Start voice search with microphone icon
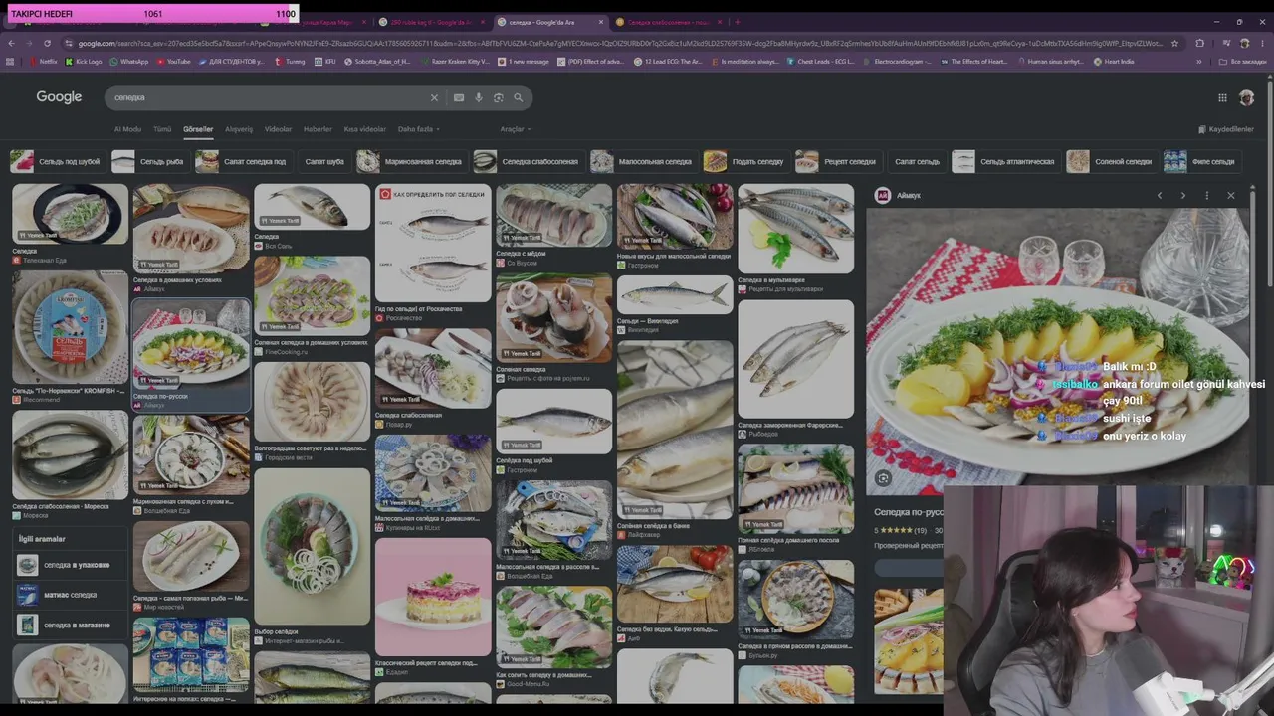The width and height of the screenshot is (1274, 716). (479, 97)
